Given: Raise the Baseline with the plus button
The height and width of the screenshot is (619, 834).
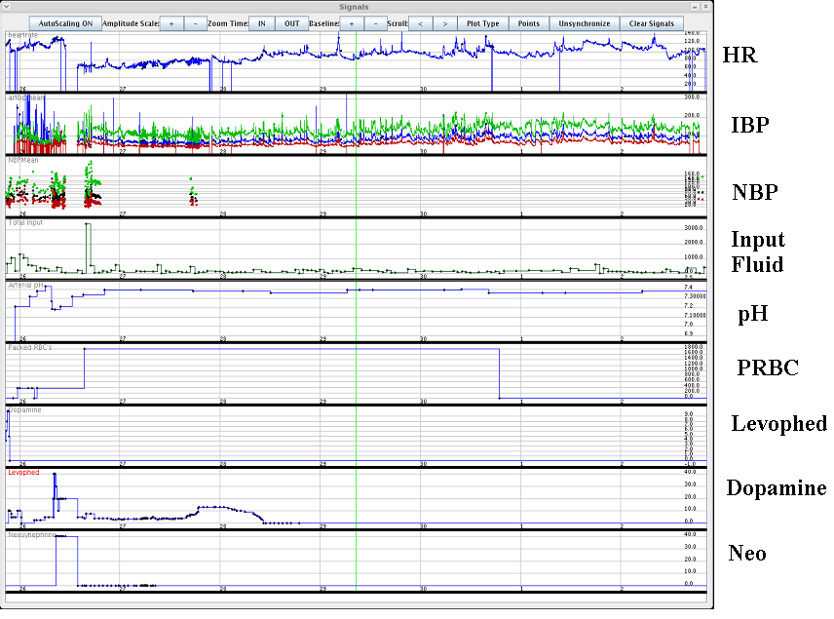Looking at the screenshot, I should (351, 22).
